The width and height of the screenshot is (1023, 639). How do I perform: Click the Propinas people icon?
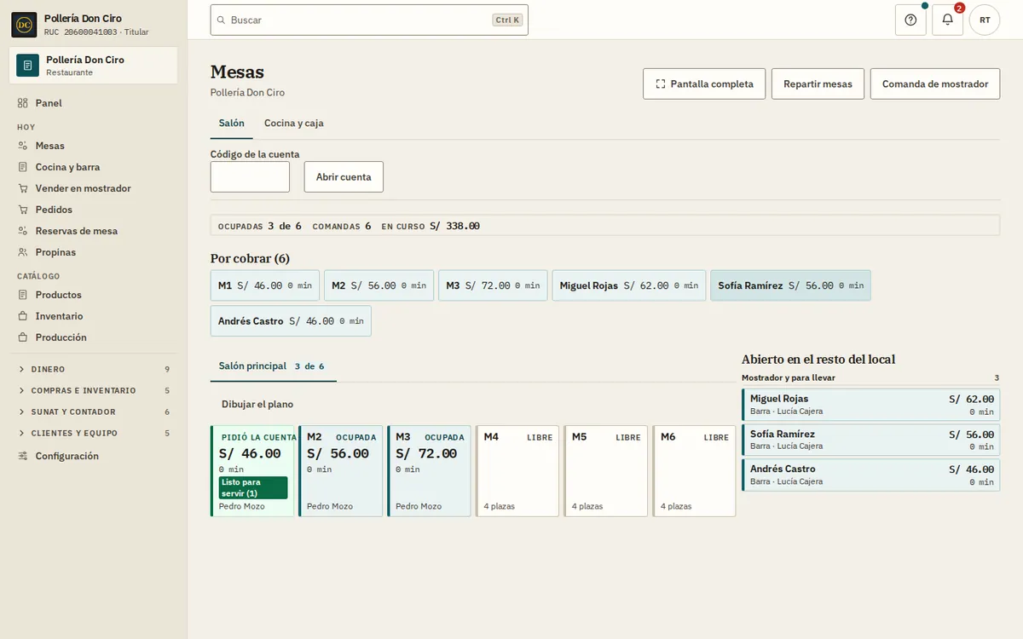tap(23, 252)
